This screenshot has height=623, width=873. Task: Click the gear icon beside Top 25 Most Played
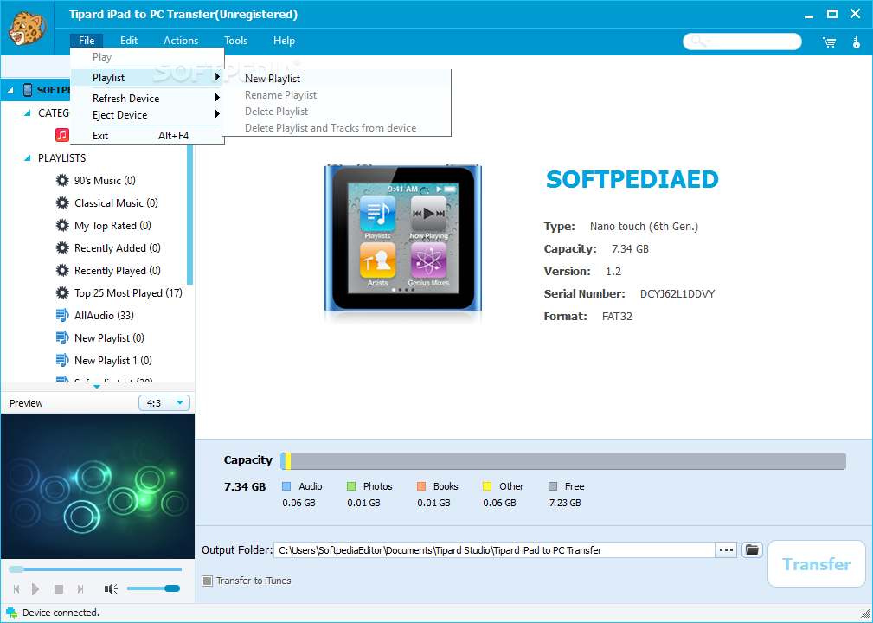coord(62,292)
